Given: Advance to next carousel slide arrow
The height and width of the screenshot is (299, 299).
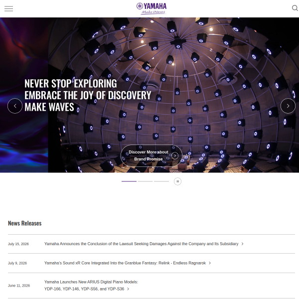Looking at the screenshot, I should pos(288,106).
